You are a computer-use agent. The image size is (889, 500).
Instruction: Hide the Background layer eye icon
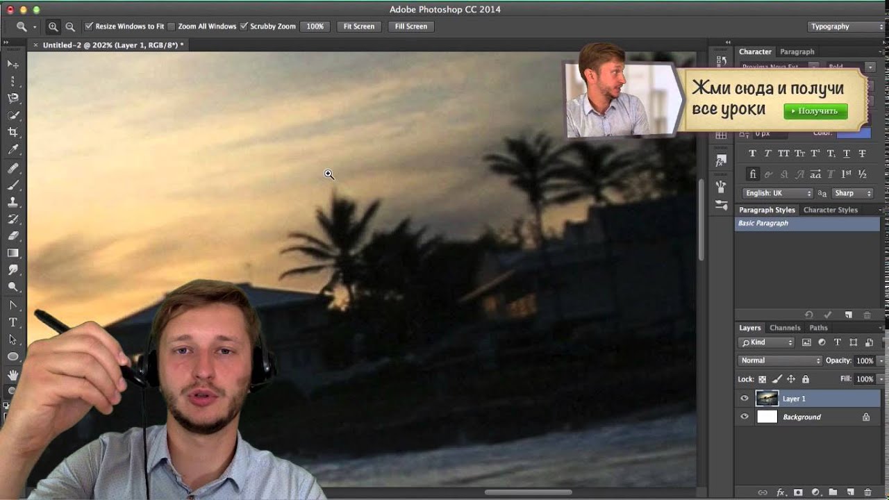pyautogui.click(x=745, y=417)
